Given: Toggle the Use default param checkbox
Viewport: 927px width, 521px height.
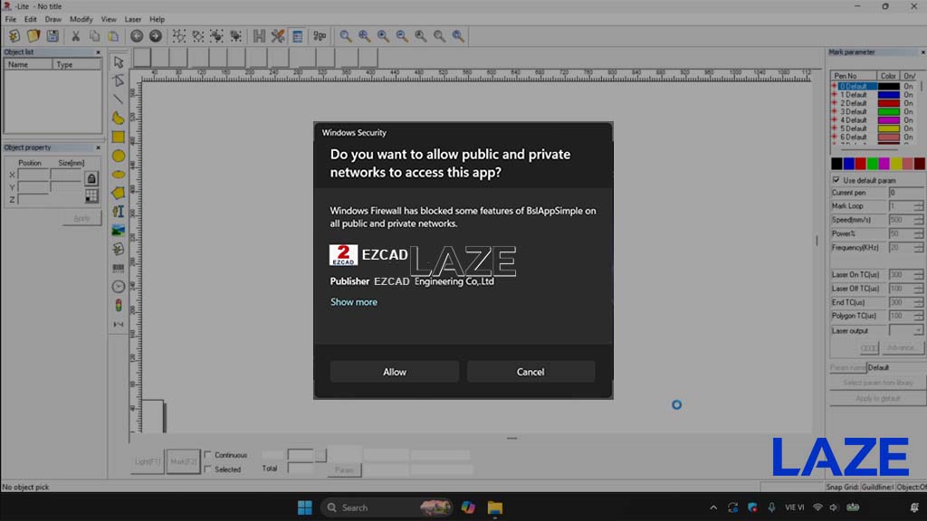Looking at the screenshot, I should (836, 180).
